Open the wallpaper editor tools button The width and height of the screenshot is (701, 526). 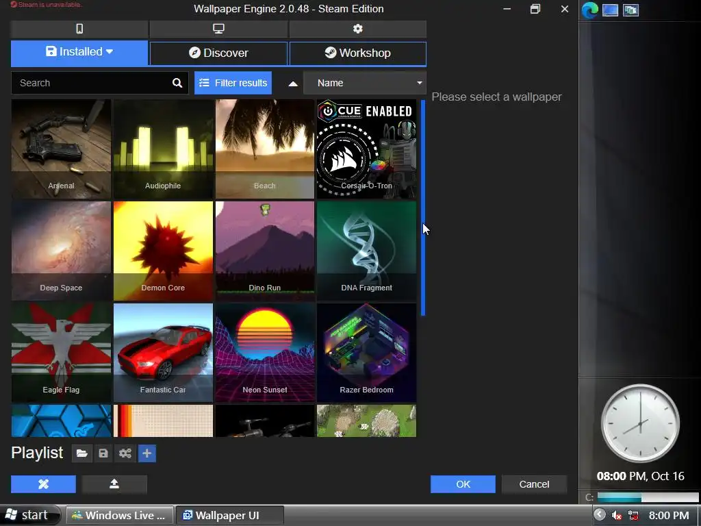coord(43,484)
